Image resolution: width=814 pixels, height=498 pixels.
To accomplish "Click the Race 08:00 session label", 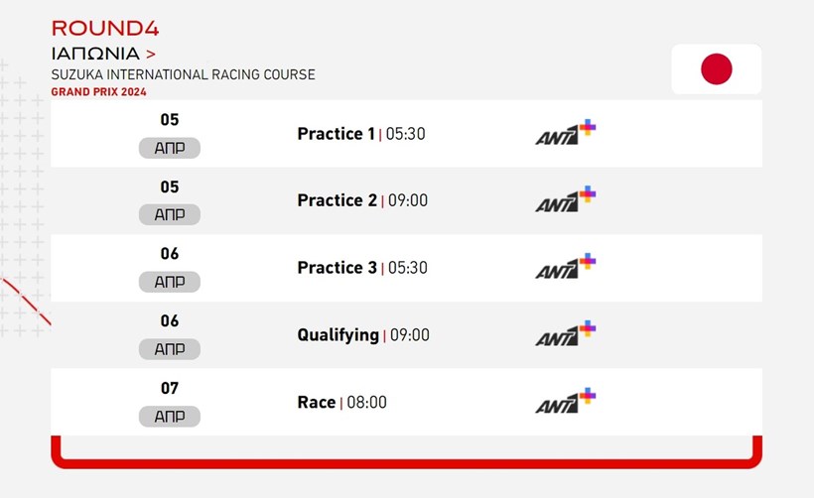I will (x=342, y=402).
